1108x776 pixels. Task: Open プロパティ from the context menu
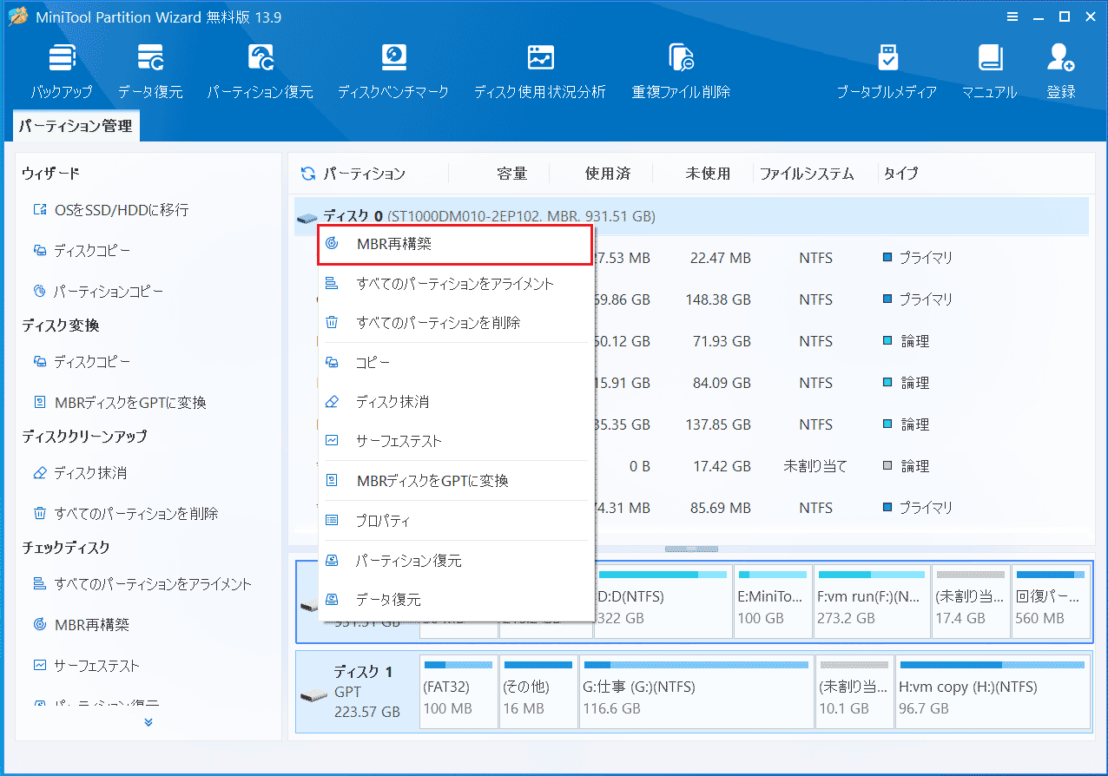(x=456, y=521)
